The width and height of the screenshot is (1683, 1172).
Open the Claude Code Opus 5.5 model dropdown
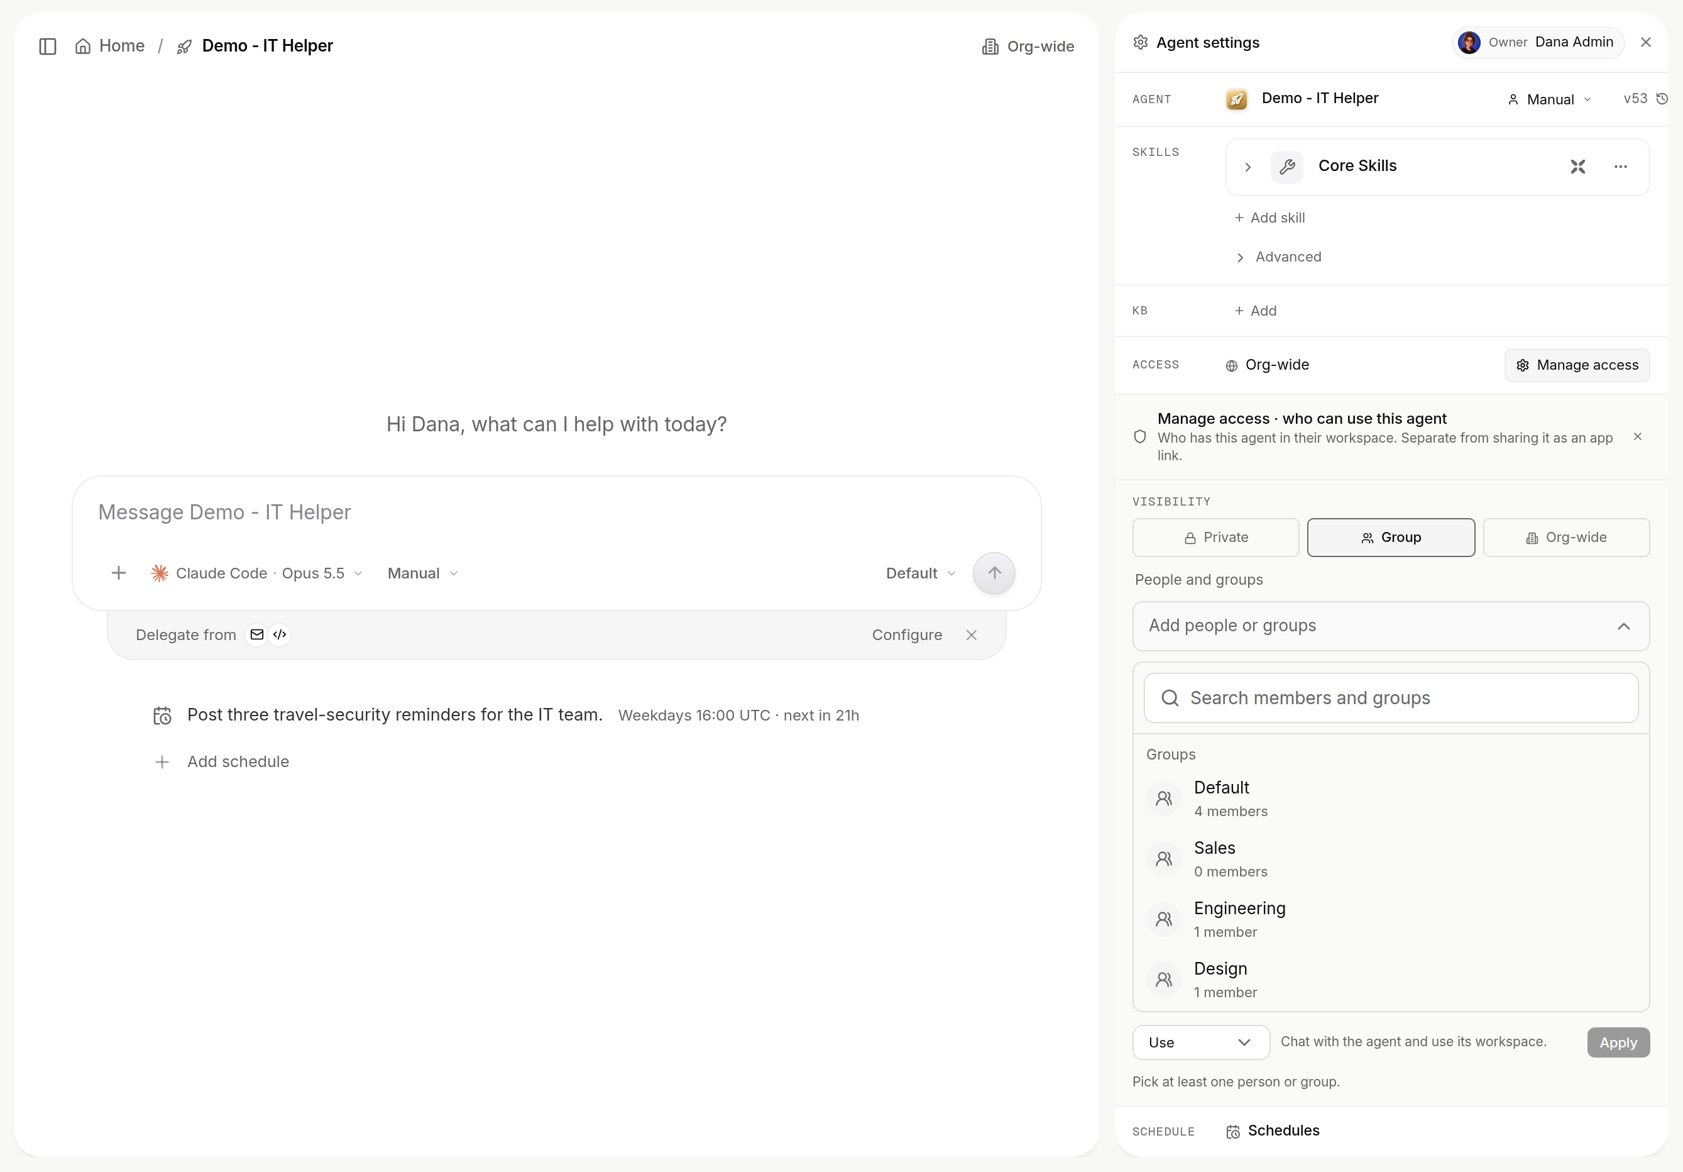[256, 573]
